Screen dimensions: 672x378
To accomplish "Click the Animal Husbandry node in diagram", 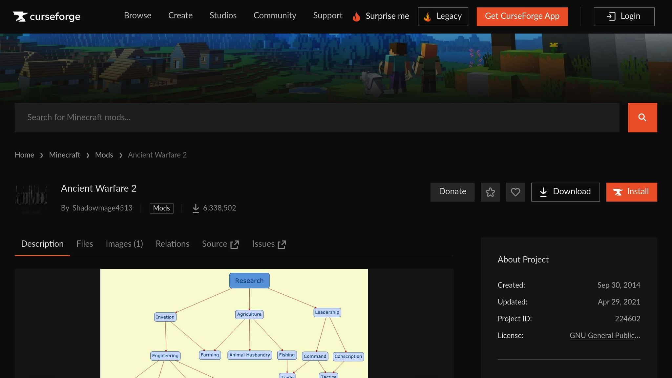I will [250, 355].
